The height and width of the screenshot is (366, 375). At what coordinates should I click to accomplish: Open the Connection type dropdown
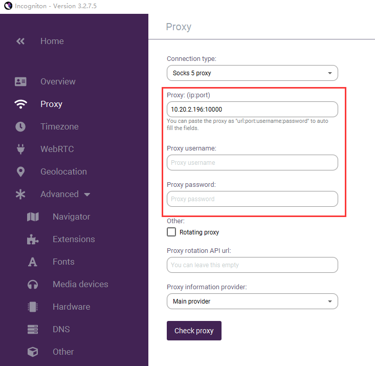coord(252,73)
